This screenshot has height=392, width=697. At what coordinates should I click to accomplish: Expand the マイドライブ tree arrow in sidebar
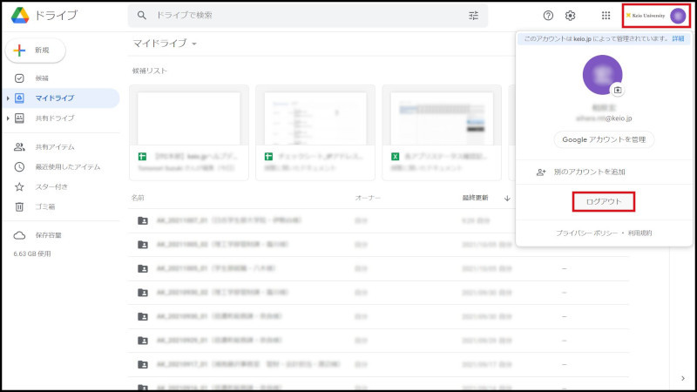pos(8,98)
